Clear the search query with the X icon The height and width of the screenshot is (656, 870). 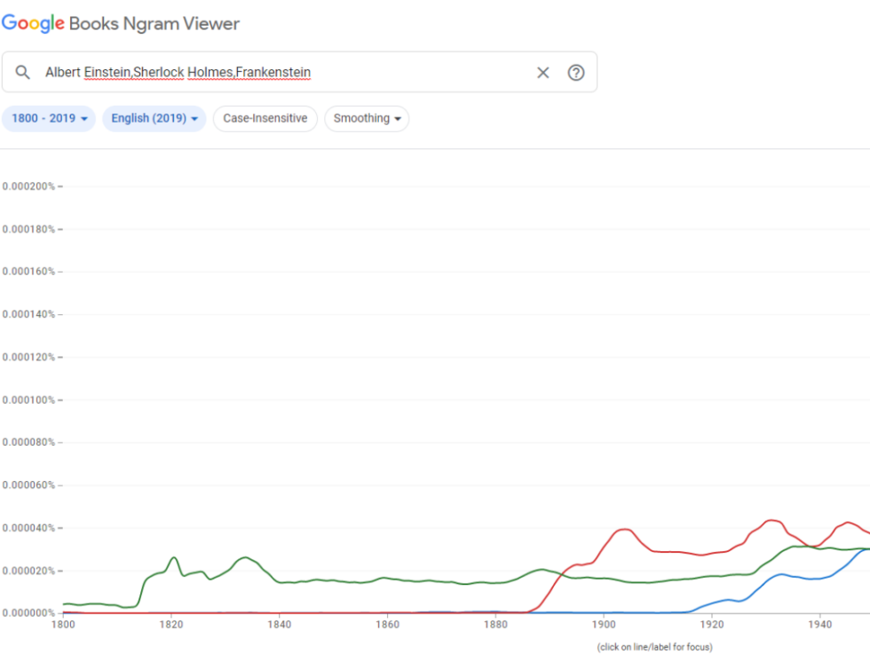pos(543,72)
